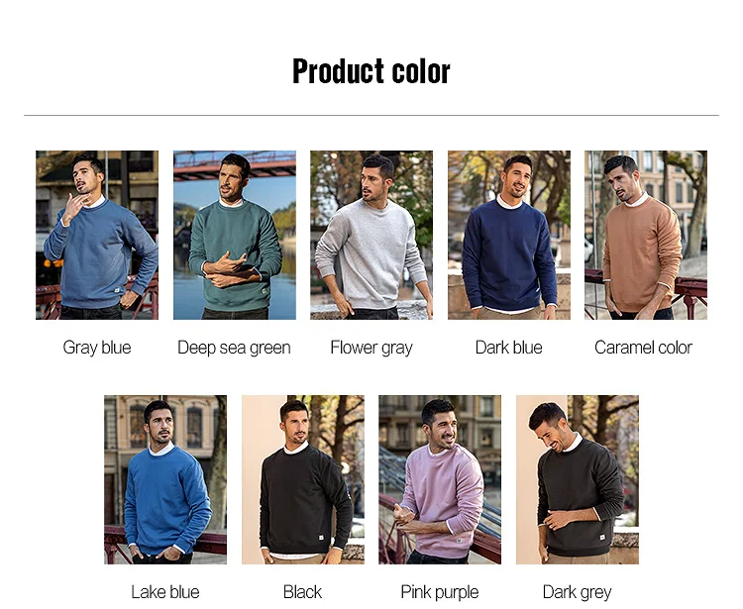Select the Black color label

pos(302,592)
